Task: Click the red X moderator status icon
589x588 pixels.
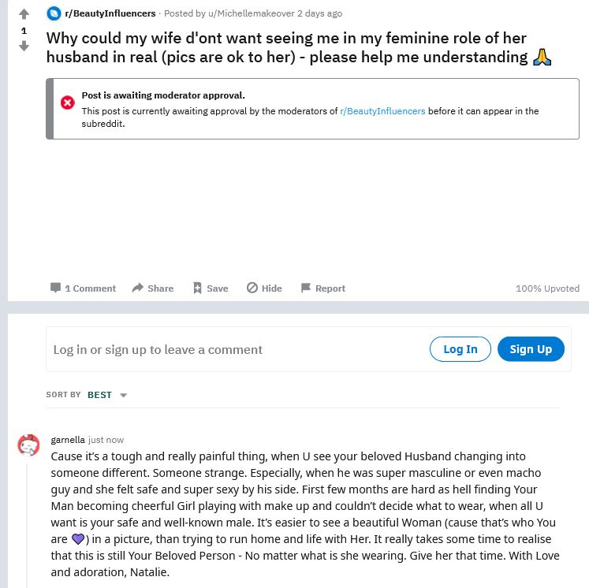Action: point(68,102)
